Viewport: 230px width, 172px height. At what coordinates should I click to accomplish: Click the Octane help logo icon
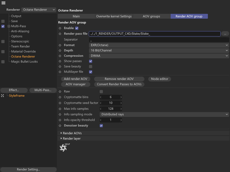tap(63, 147)
